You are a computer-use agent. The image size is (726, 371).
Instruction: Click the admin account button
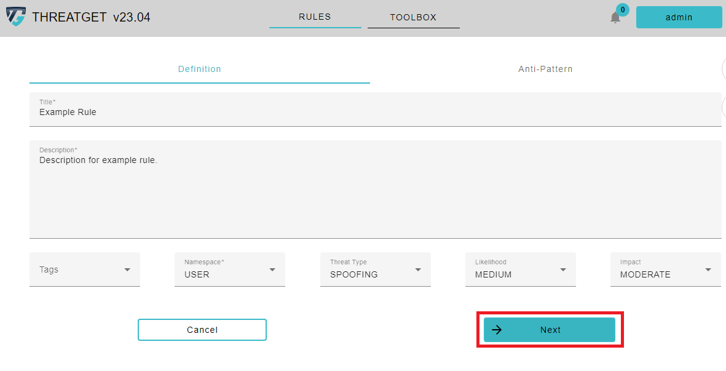point(679,17)
